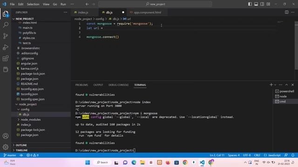Screen dimensions: 298x167
Task: Click unsaved dot on db.js tab
Action: [123, 13]
